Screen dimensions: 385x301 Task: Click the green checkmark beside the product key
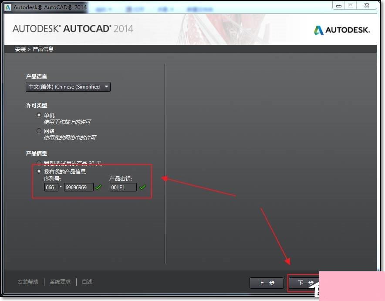point(142,188)
